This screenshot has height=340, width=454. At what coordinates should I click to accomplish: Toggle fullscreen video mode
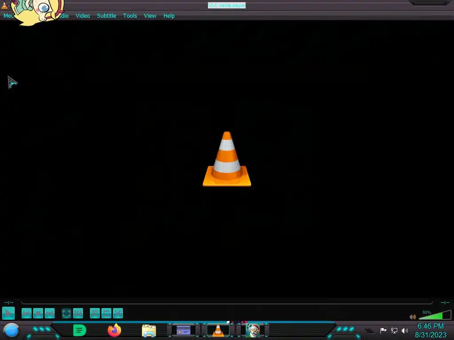pos(67,313)
